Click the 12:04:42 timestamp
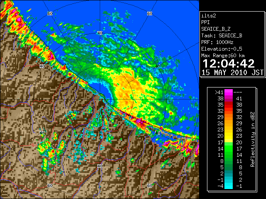This screenshot has width=266, height=199. pyautogui.click(x=229, y=63)
